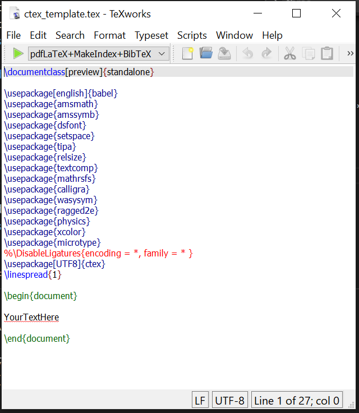Click the \usepackage{microtype} line

pos(52,242)
